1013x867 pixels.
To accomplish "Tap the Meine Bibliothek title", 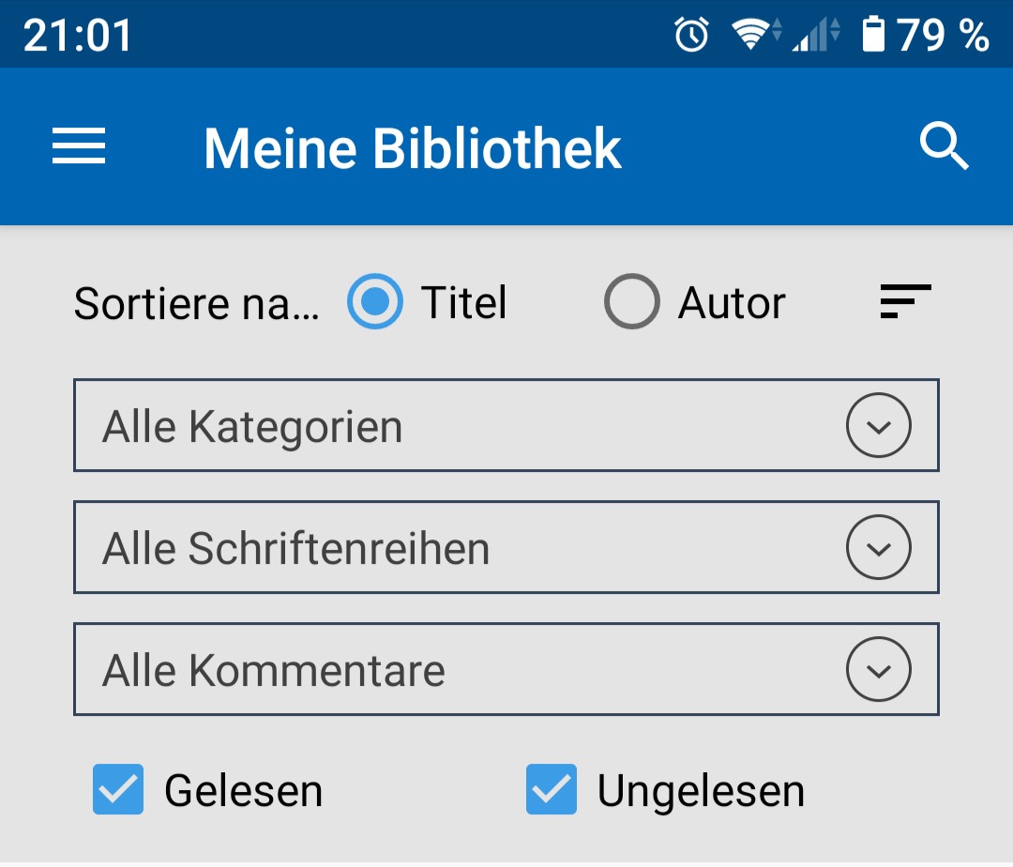I will [x=413, y=148].
